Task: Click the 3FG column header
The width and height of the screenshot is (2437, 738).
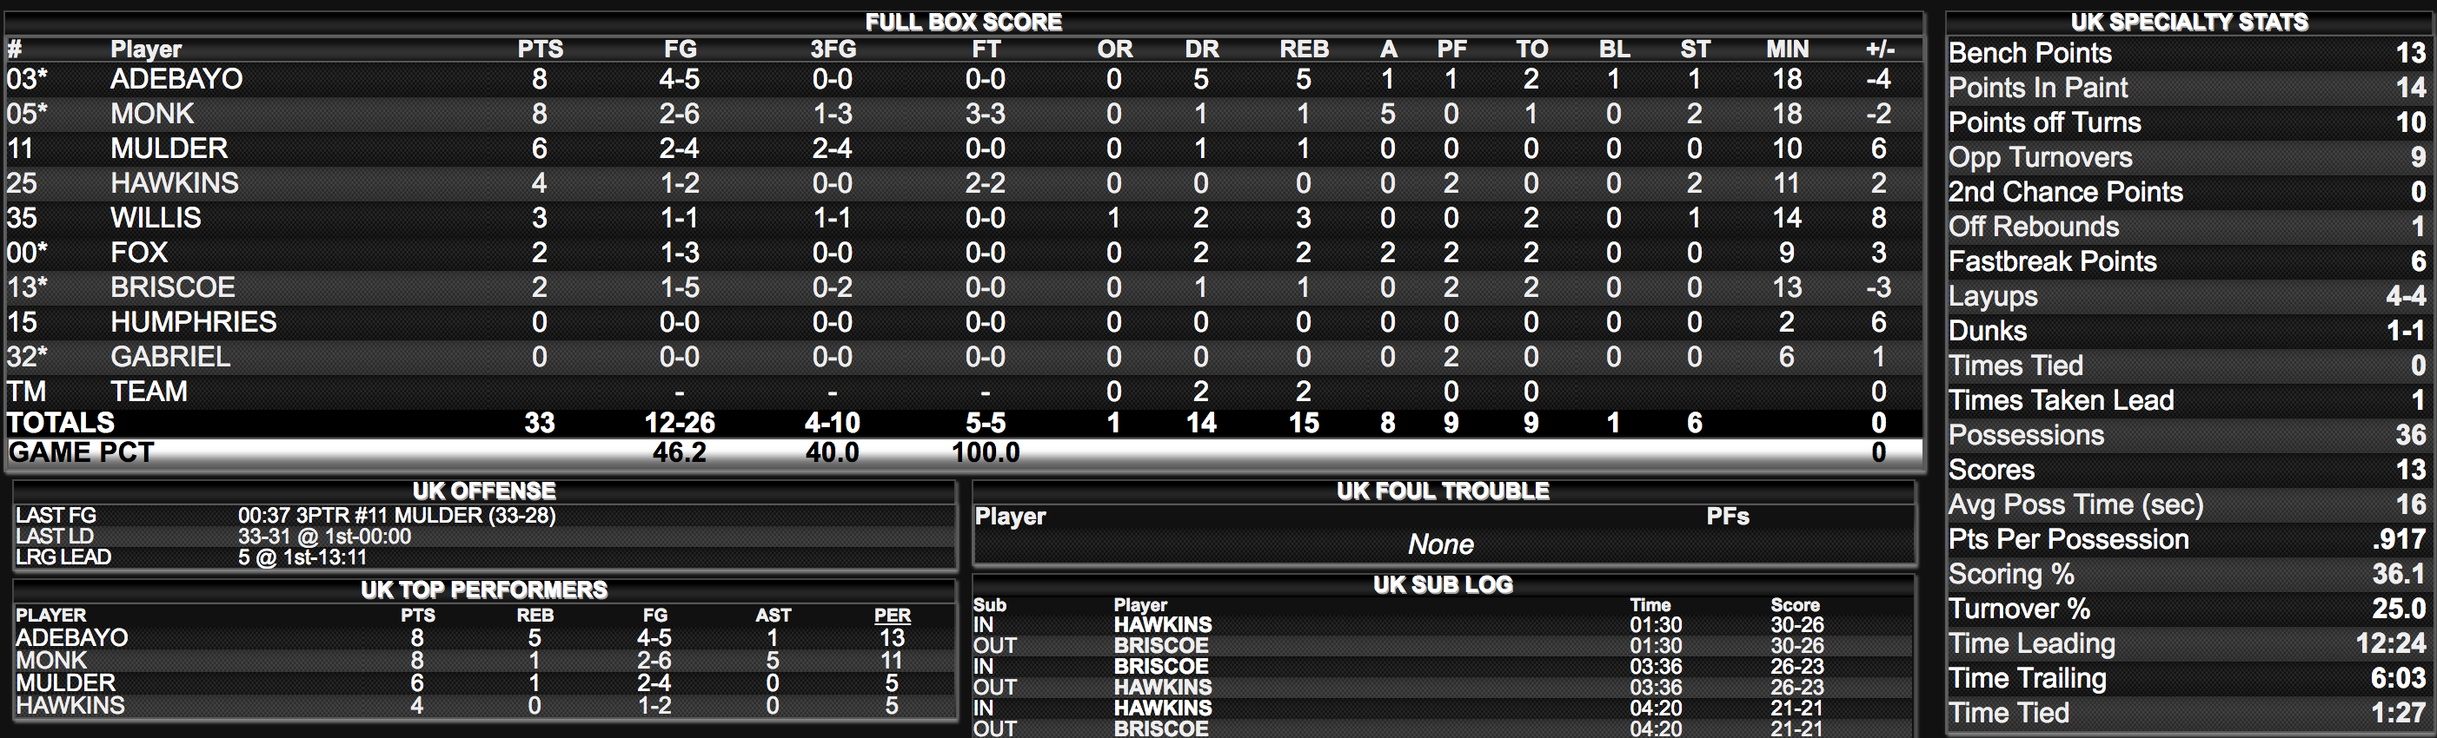Action: tap(833, 49)
